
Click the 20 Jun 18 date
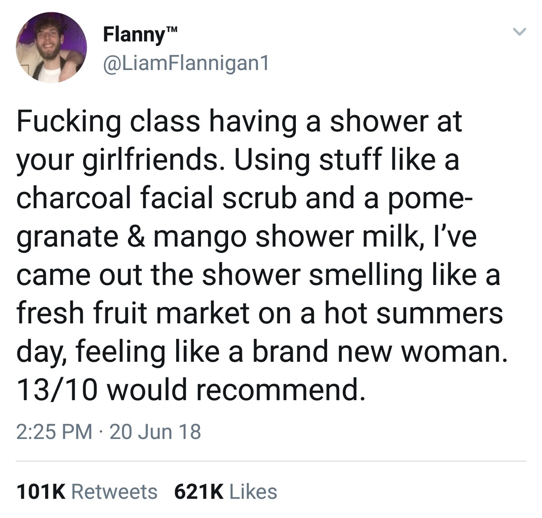[155, 431]
